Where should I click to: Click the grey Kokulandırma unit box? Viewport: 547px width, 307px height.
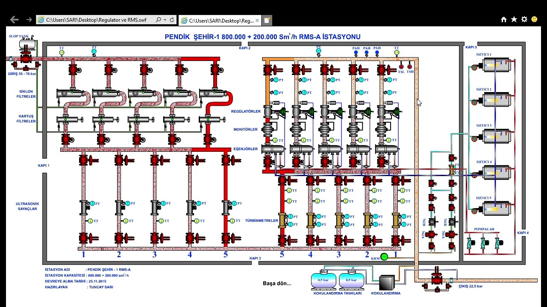[x=387, y=283]
